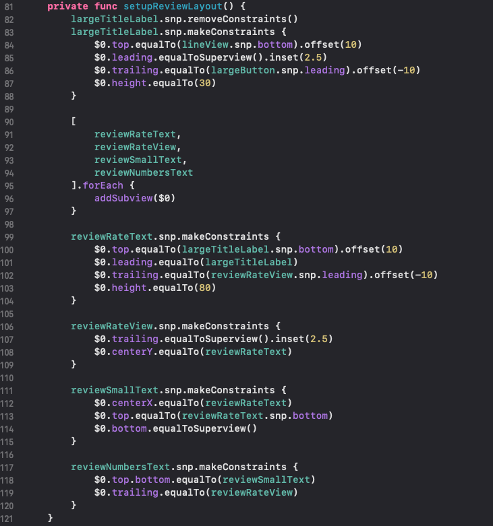Screen dimensions: 493x526
Task: Click the largeButton identifier on line 86
Action: [x=243, y=70]
